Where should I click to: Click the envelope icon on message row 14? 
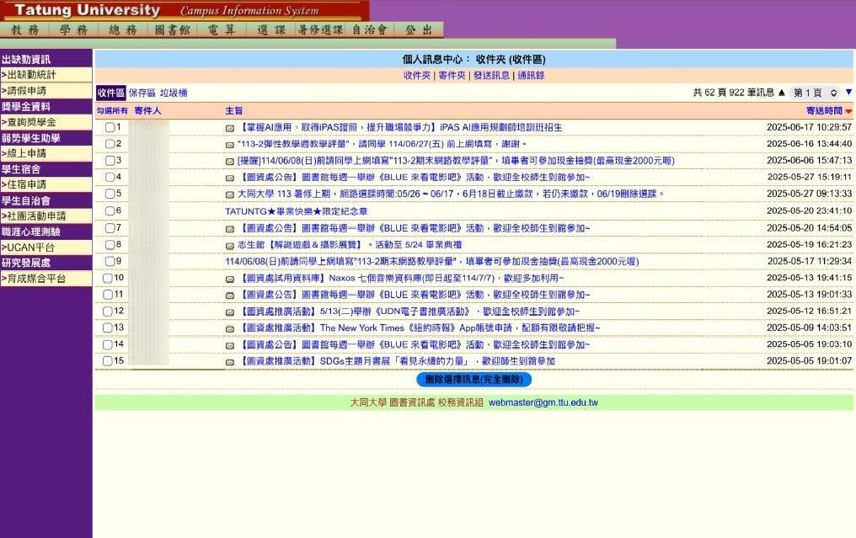pos(230,345)
